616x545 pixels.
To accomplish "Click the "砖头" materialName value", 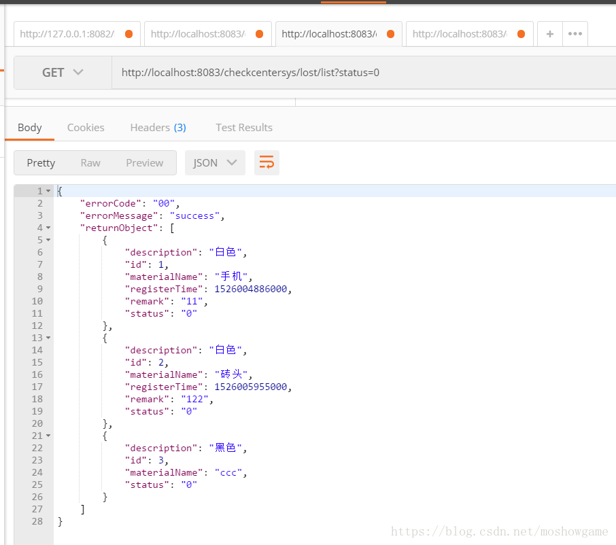I will [231, 374].
